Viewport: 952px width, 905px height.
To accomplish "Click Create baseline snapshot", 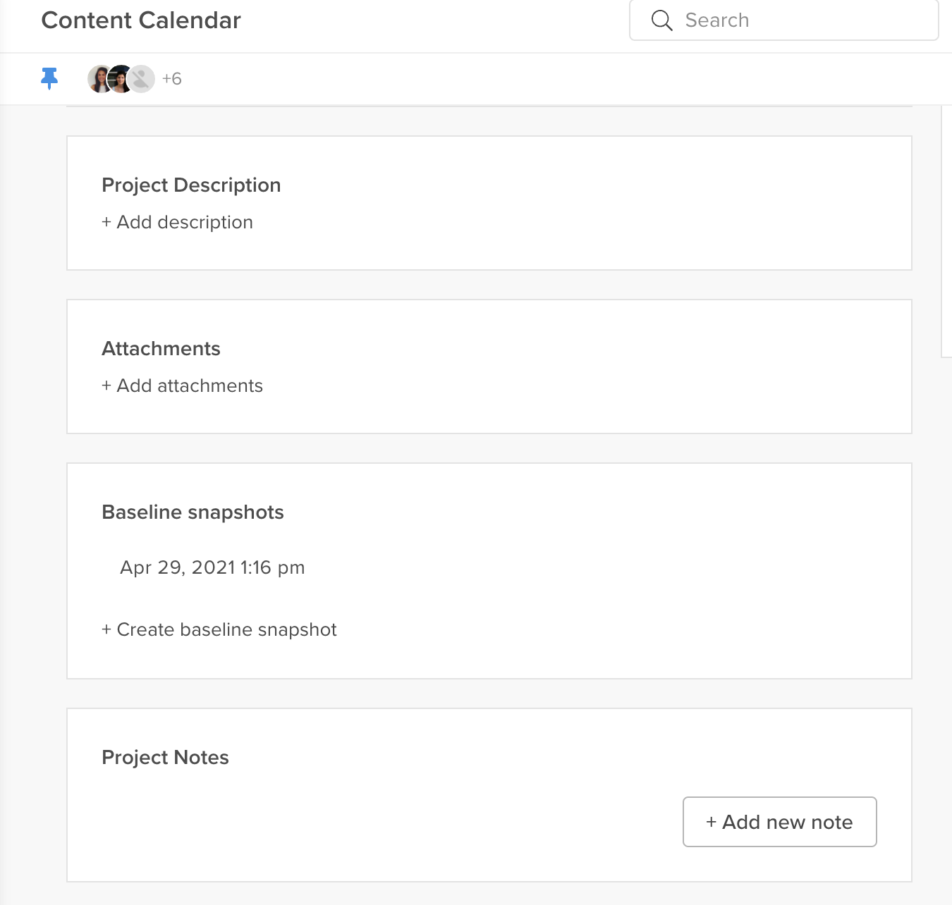I will pos(219,629).
